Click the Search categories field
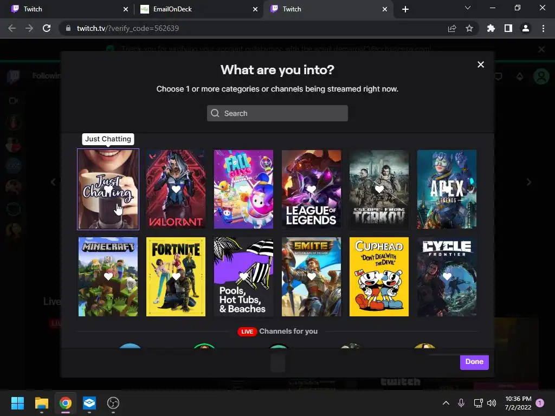 (277, 113)
